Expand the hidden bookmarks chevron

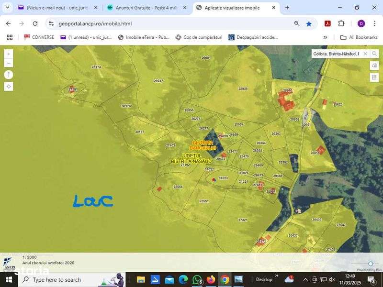click(325, 37)
